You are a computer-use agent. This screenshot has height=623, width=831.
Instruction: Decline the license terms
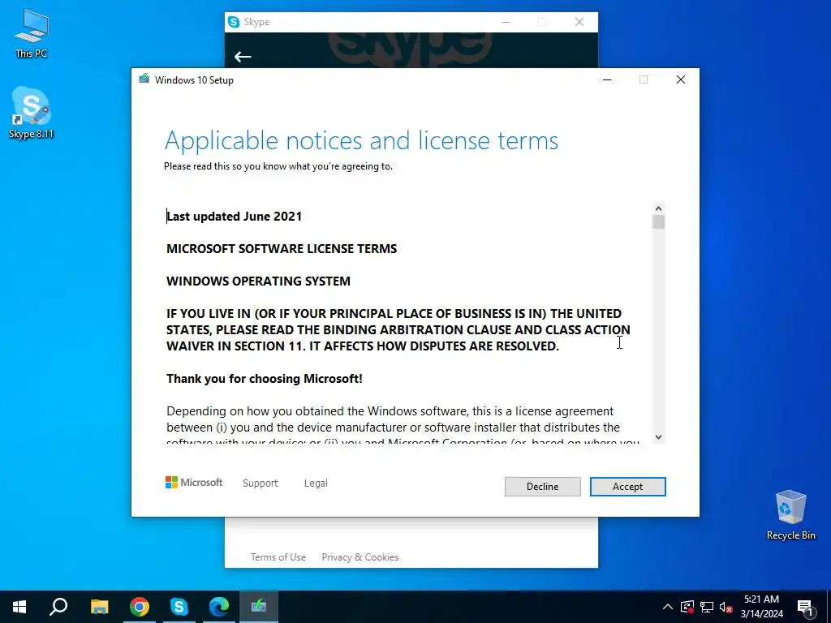(542, 487)
